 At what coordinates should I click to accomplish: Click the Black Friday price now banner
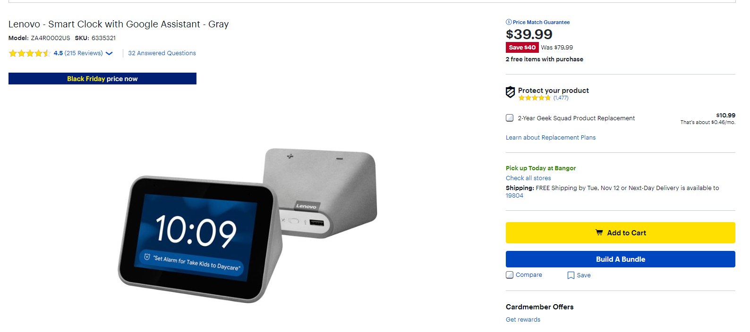pos(102,79)
